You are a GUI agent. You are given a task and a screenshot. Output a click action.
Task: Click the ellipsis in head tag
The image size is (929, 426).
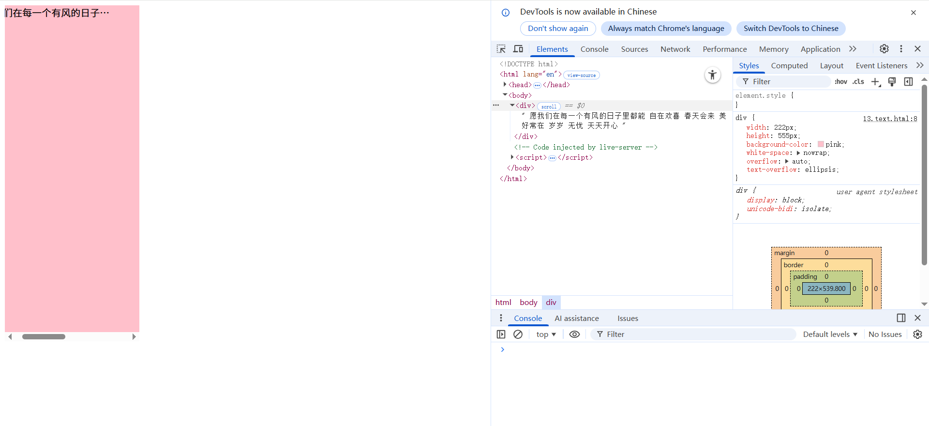(537, 85)
